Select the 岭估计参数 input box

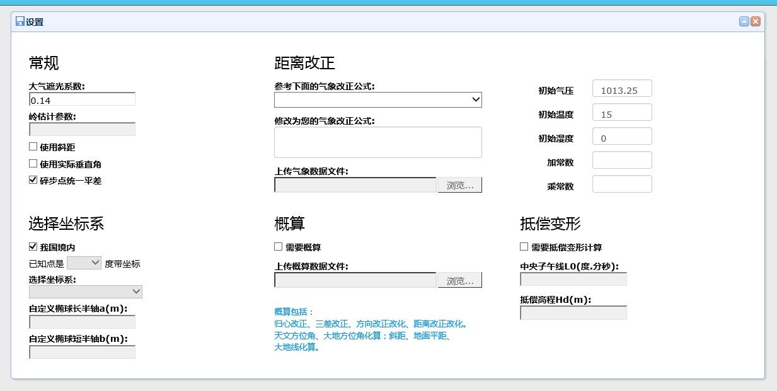coord(82,129)
